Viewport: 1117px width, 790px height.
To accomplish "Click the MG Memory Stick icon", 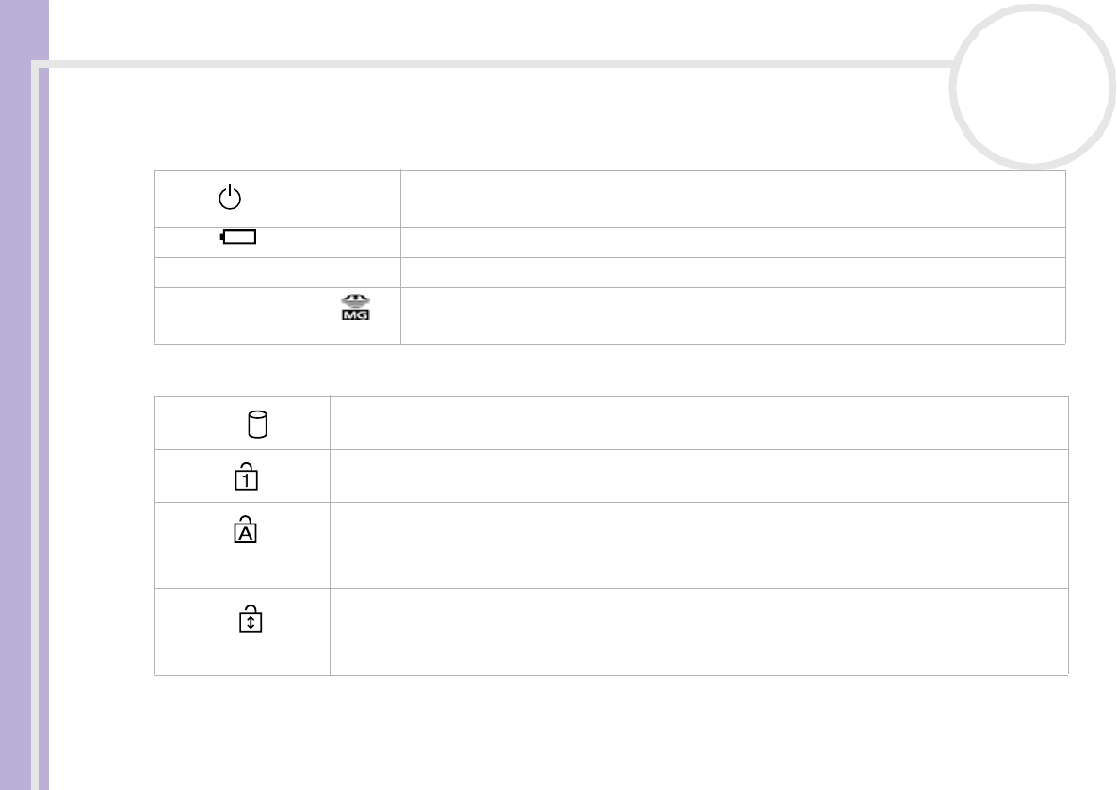I will click(x=355, y=307).
